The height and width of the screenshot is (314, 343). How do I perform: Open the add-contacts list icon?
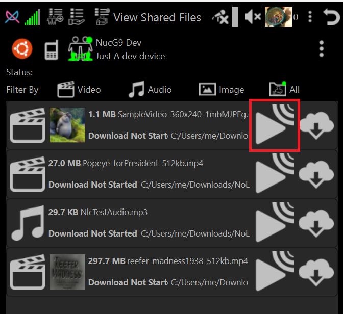click(x=55, y=17)
